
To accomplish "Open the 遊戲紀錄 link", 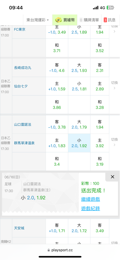I will [x=90, y=209].
